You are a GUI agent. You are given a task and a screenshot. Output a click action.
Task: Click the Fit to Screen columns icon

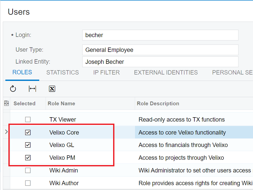pos(32,89)
